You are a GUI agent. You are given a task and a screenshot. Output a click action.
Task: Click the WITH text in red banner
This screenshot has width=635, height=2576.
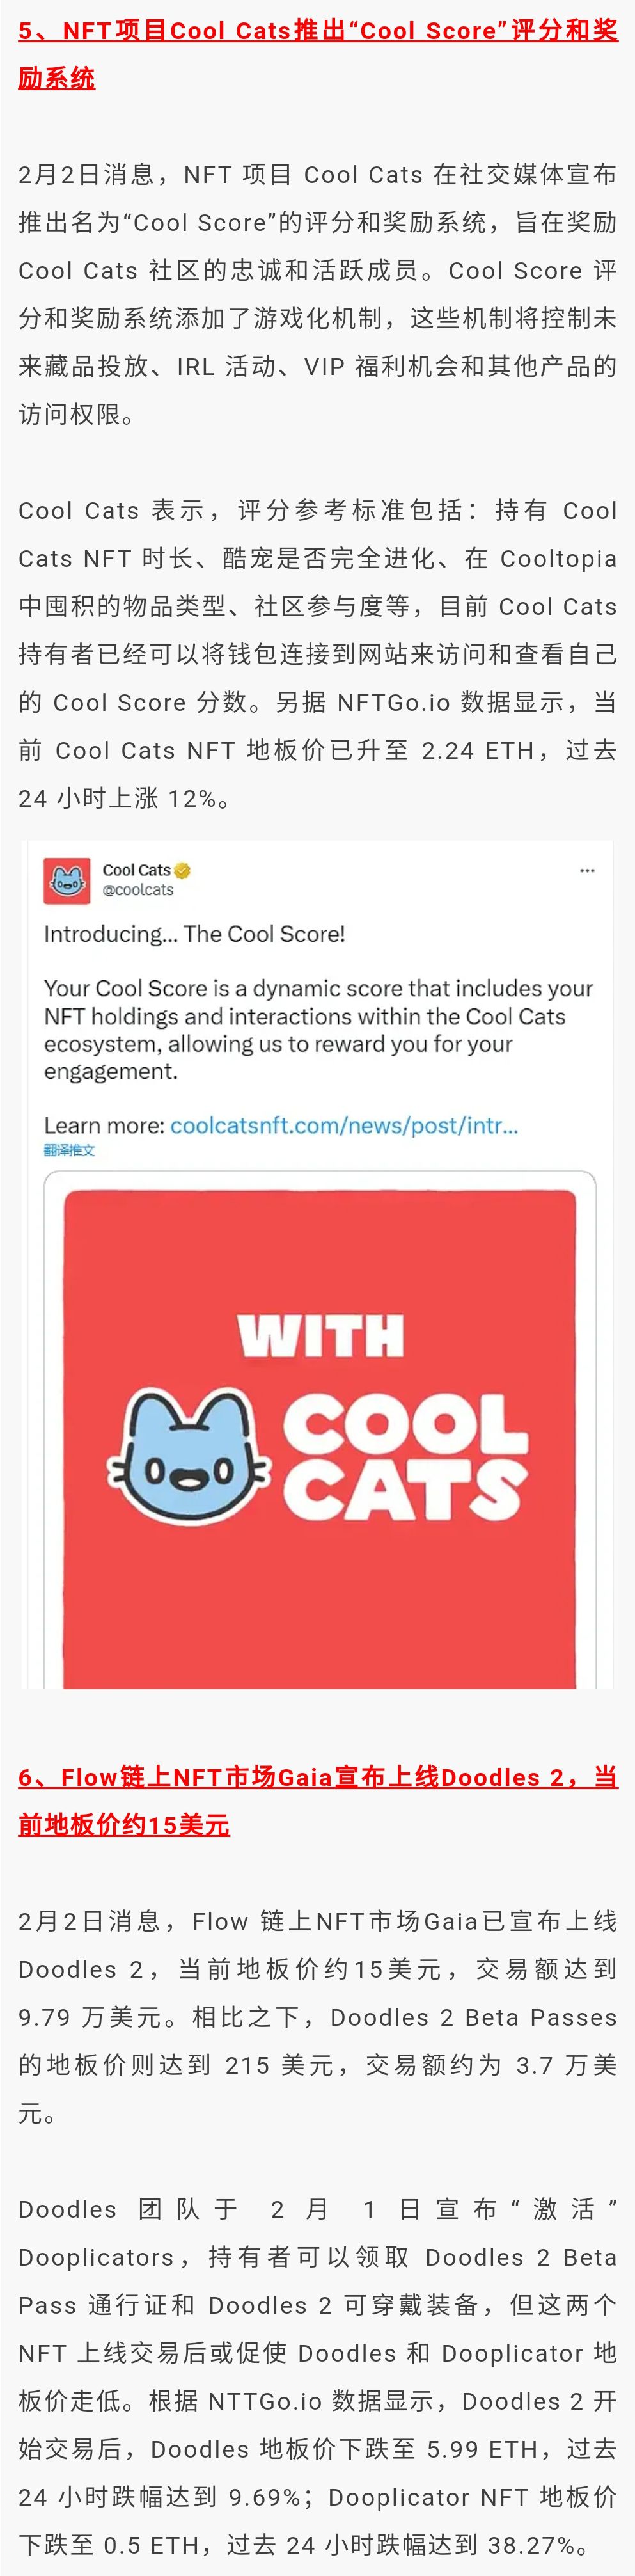321,1336
